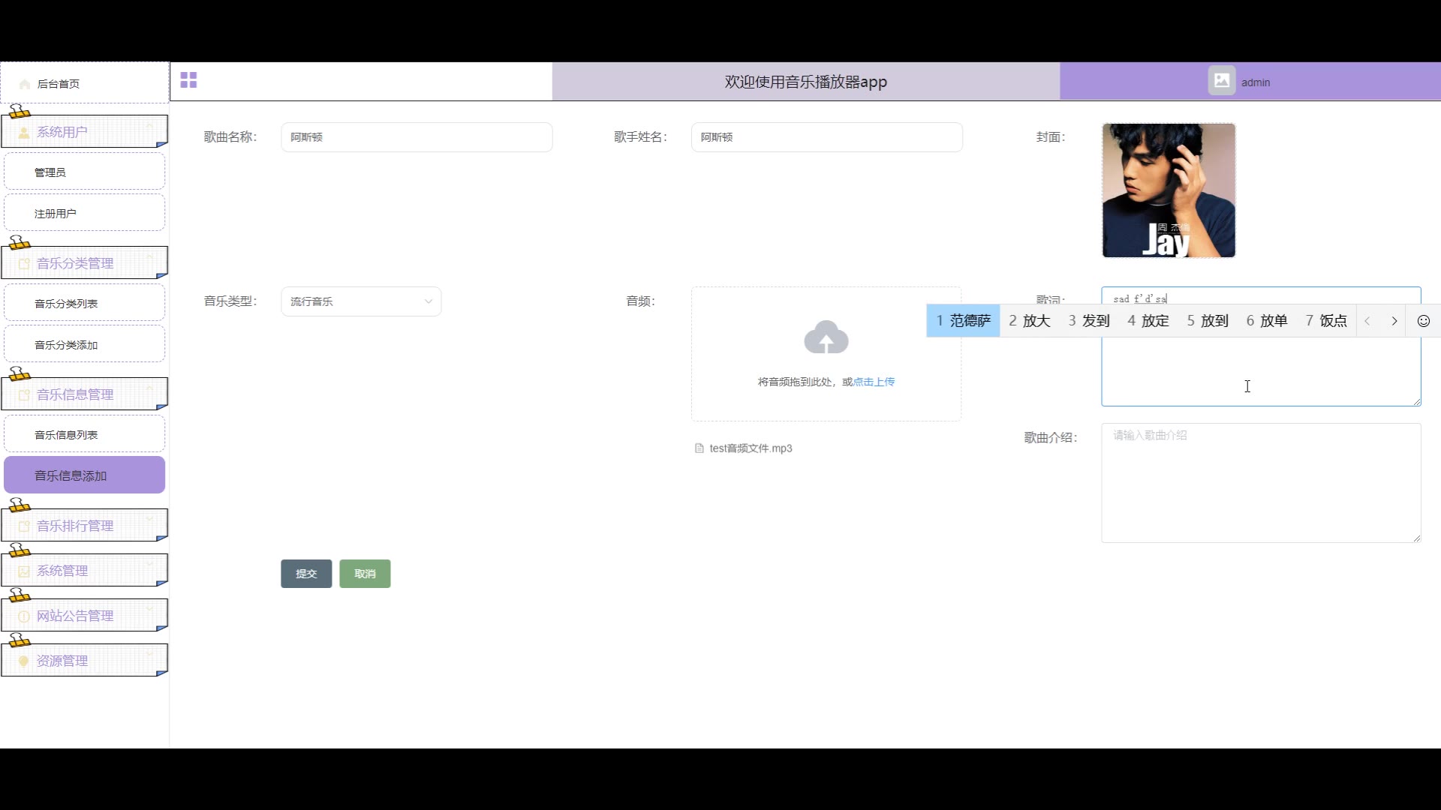The height and width of the screenshot is (810, 1441).
Task: Collapse the 音乐信息管理 section
Action: (x=84, y=394)
